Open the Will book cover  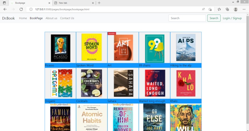tap(186, 117)
